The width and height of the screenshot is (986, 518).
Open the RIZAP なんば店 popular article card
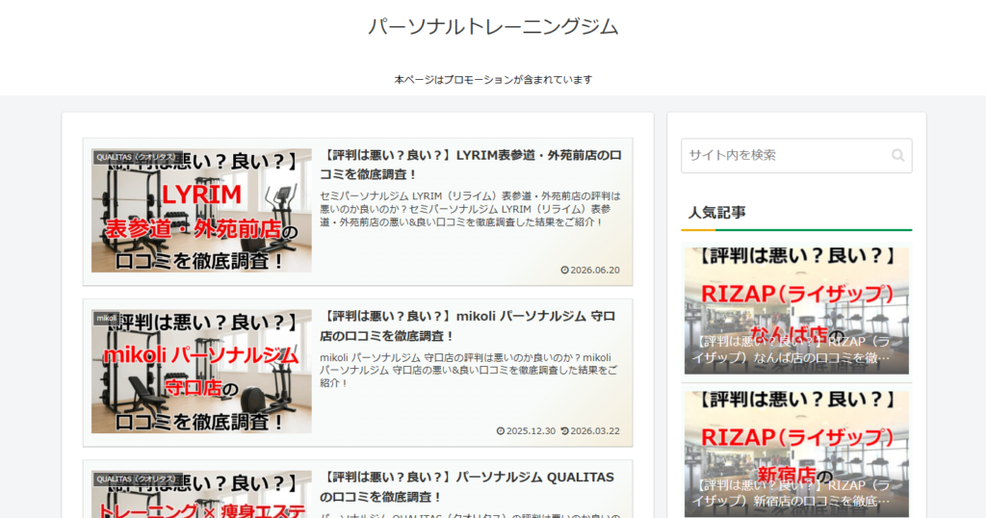[796, 311]
